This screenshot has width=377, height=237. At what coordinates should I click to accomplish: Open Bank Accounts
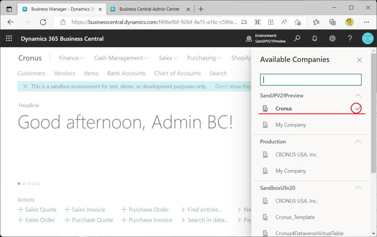click(x=126, y=73)
